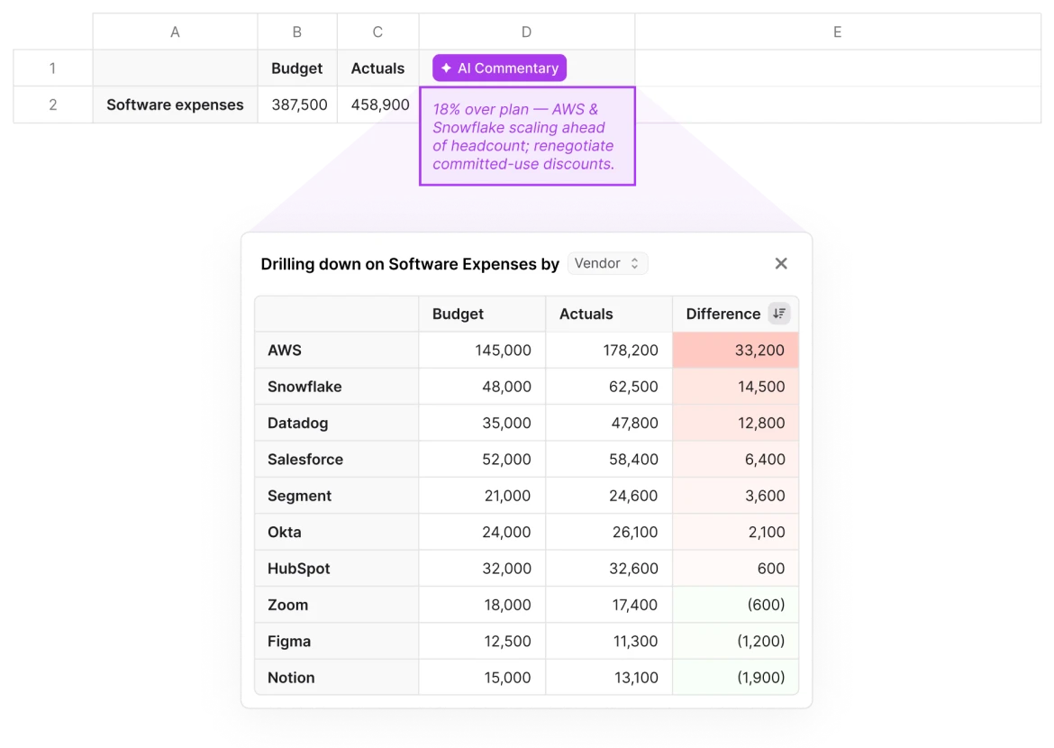The height and width of the screenshot is (748, 1054).
Task: Select the Figma vendor row label
Action: pyautogui.click(x=337, y=641)
